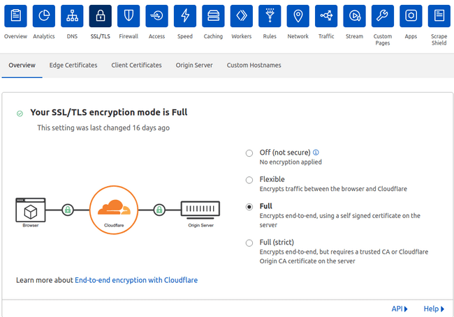
Task: Switch to the Edge Certificates tab
Action: pos(73,65)
